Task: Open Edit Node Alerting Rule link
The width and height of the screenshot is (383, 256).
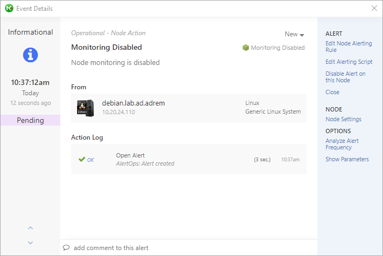Action: pyautogui.click(x=349, y=47)
